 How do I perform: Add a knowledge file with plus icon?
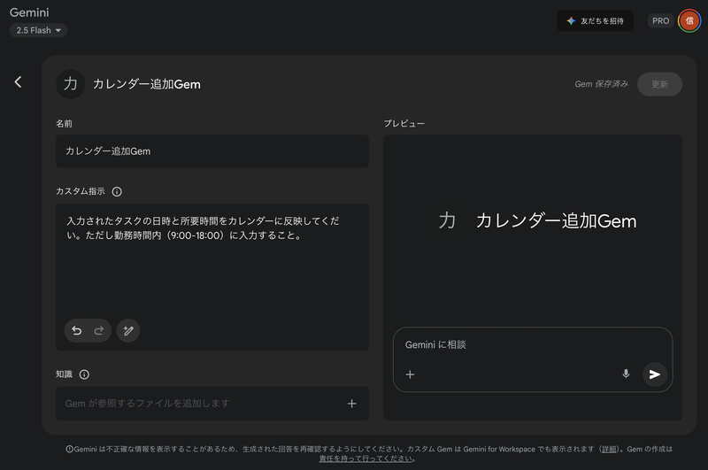(x=351, y=404)
